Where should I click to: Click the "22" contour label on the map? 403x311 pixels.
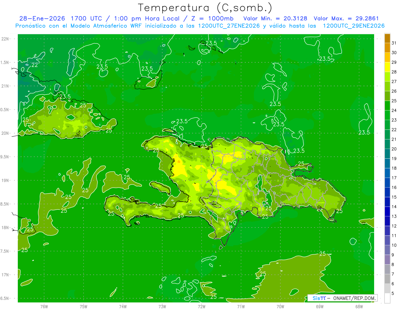pyautogui.click(x=35, y=65)
